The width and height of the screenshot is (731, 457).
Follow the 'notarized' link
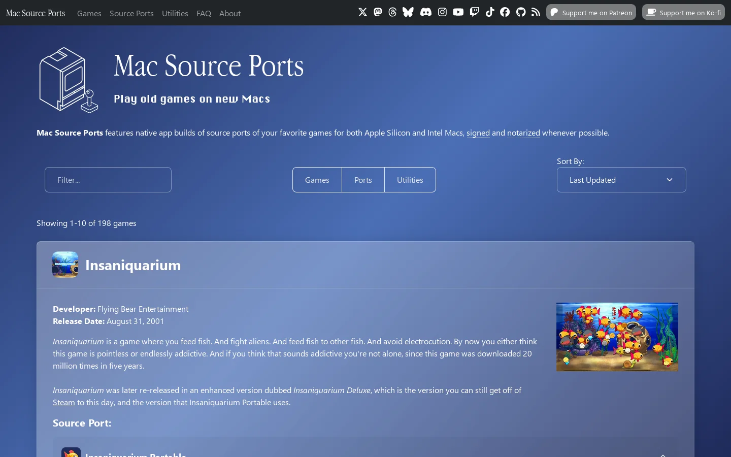(x=523, y=133)
